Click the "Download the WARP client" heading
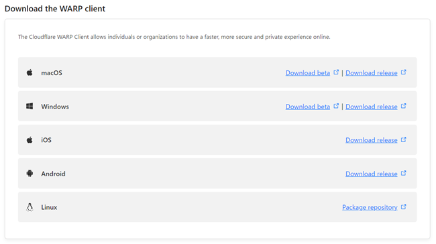The width and height of the screenshot is (436, 244). 55,9
